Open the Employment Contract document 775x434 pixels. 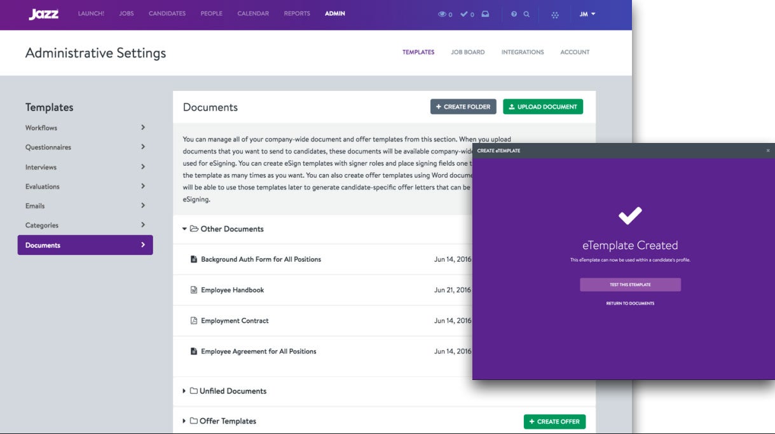(235, 321)
